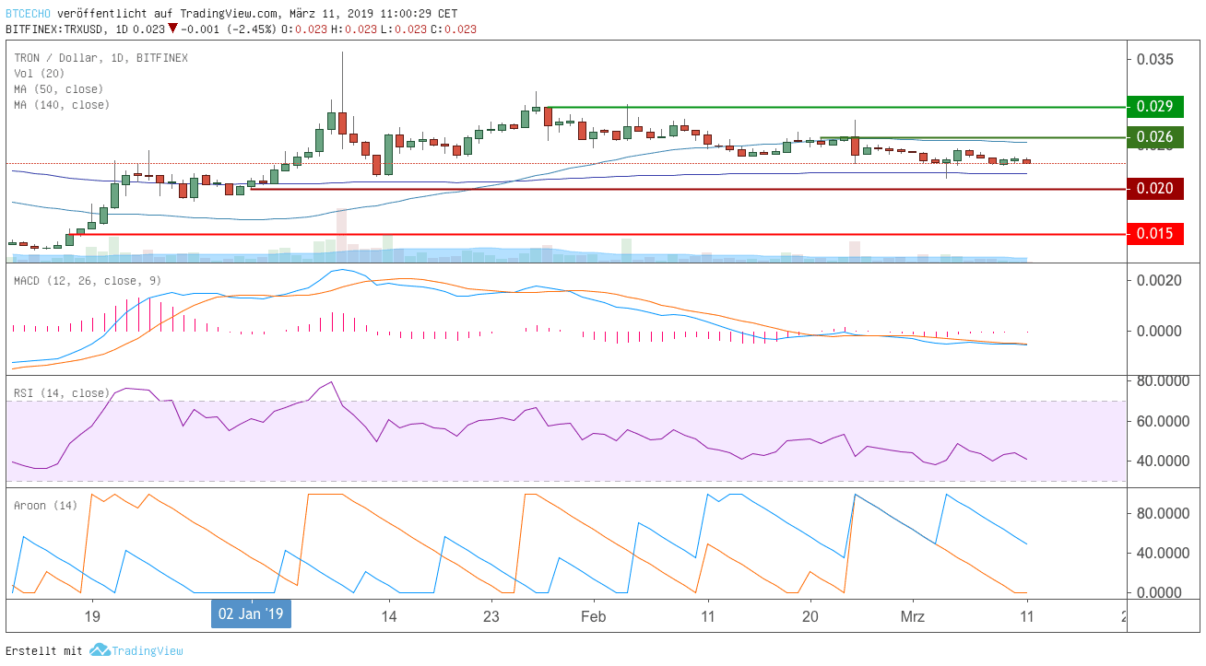The width and height of the screenshot is (1206, 666).
Task: Click the TradingView logo icon at bottom
Action: (100, 650)
